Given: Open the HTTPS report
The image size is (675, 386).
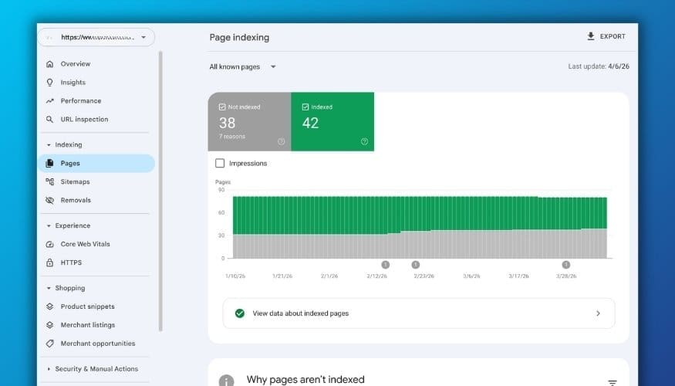Looking at the screenshot, I should (71, 262).
